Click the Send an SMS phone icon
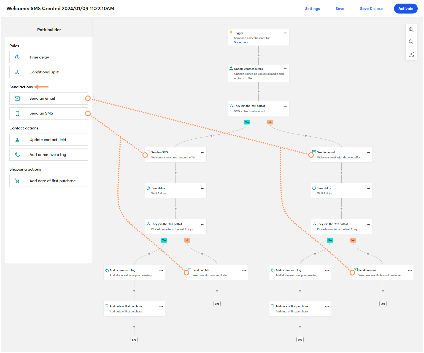This screenshot has height=353, width=424. coord(17,113)
